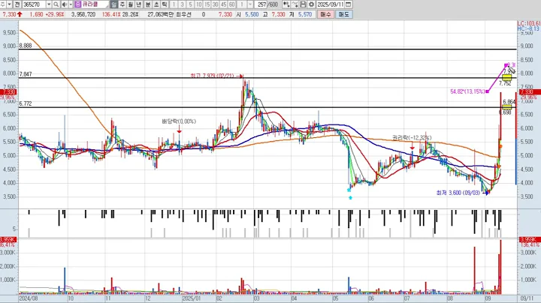Open chart settings gear icon

pos(311,4)
